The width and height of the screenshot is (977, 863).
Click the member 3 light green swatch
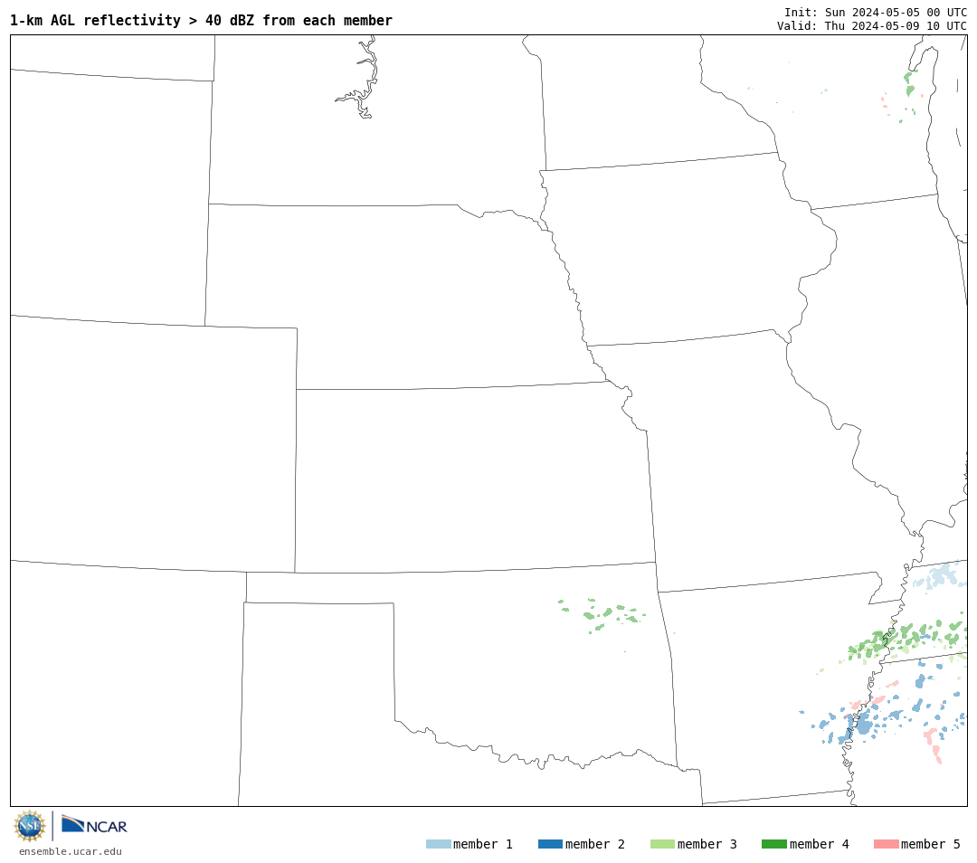[x=662, y=844]
